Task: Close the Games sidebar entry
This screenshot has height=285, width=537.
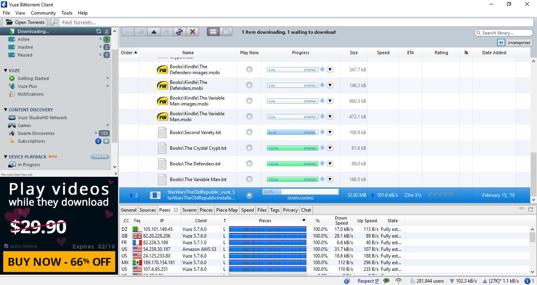Action: 107,125
